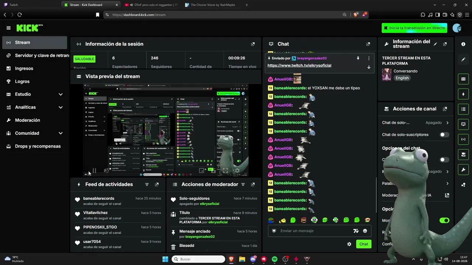Screen dimensions: 472x265
Task: Open brayangonzalez02 profile in pinned message
Action: pyautogui.click(x=312, y=58)
